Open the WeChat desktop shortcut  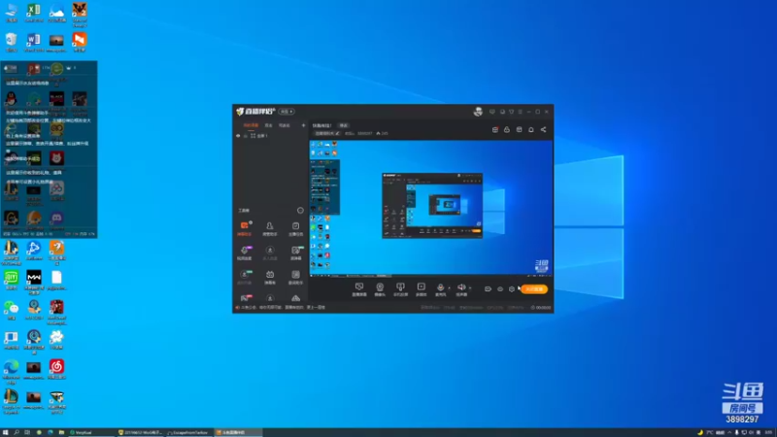(x=11, y=310)
